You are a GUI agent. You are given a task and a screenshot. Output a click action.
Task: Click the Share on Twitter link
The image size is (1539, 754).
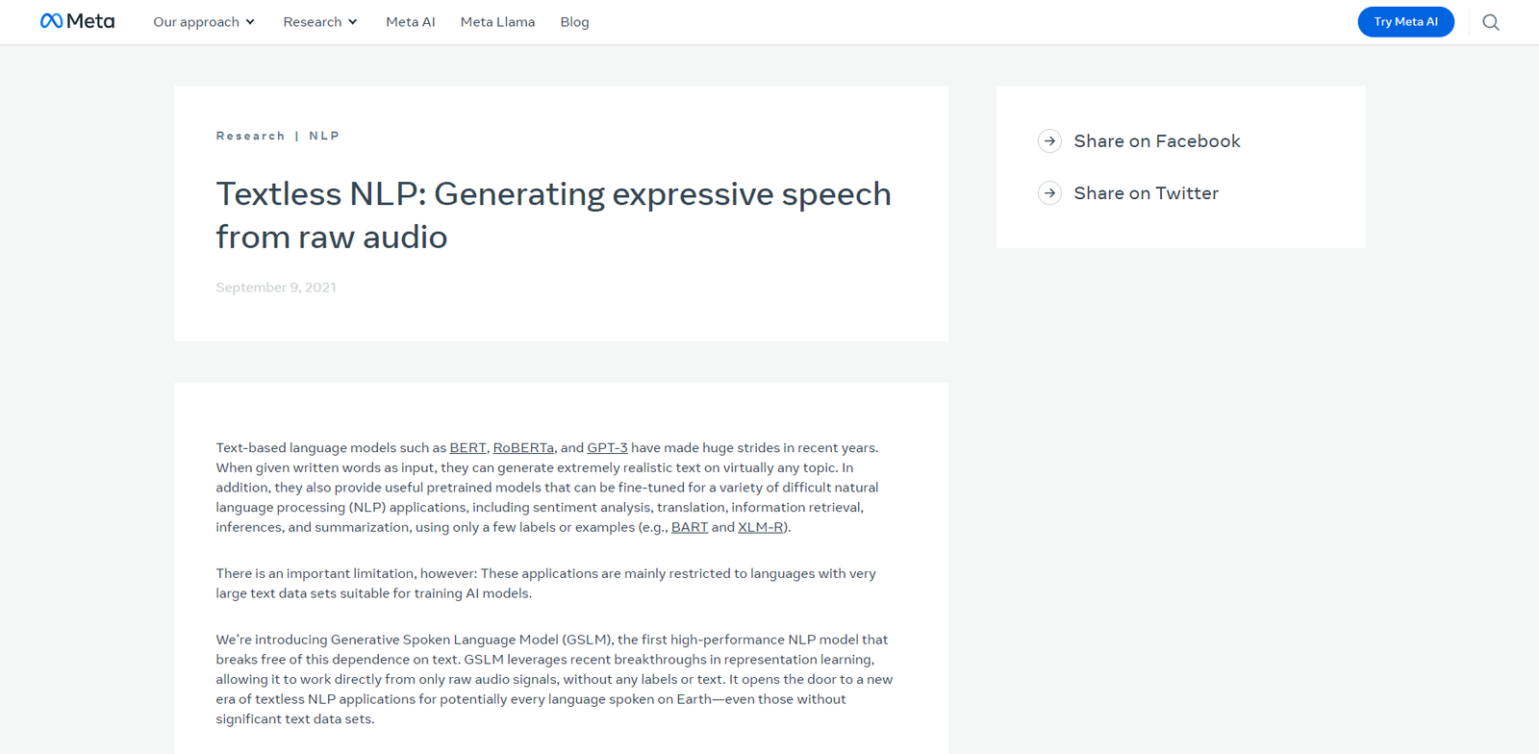click(x=1146, y=193)
